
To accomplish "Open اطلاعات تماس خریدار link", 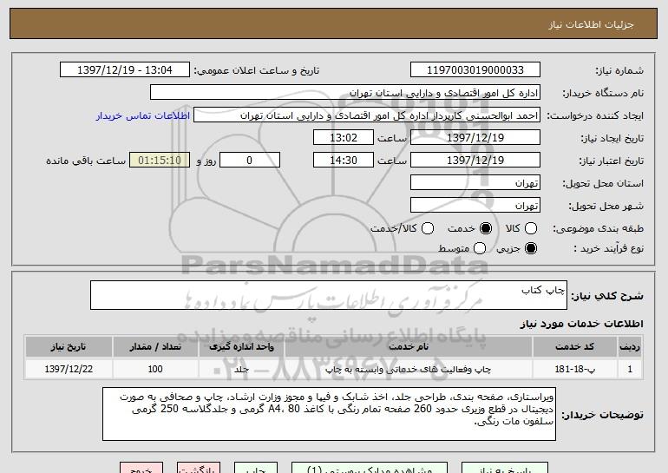I will [143, 115].
